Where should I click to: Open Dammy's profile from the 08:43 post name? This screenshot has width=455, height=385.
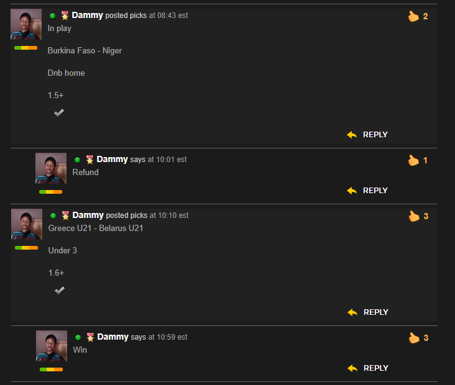click(x=87, y=15)
